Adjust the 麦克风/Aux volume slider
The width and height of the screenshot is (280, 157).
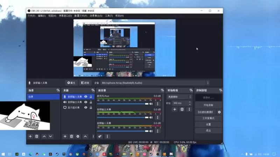tap(123, 104)
